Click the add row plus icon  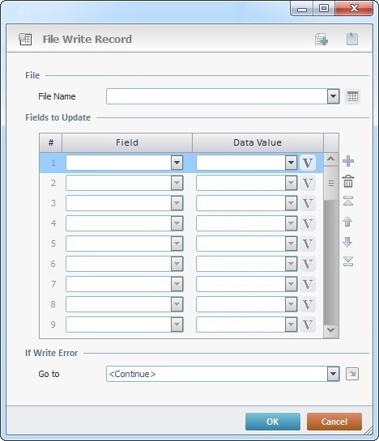[348, 161]
